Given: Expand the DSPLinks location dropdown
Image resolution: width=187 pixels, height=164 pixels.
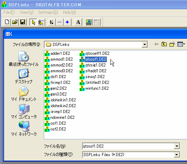Looking at the screenshot, I should click(x=145, y=45).
